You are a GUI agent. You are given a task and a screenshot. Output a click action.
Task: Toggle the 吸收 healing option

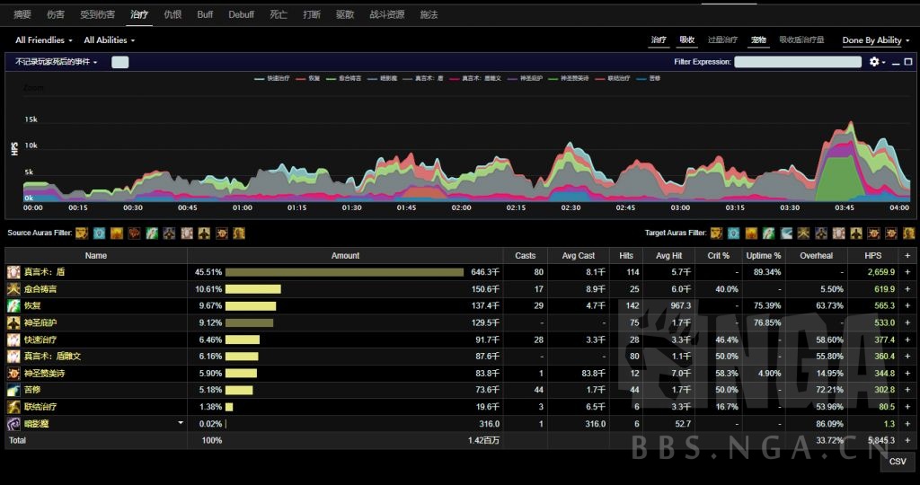686,40
